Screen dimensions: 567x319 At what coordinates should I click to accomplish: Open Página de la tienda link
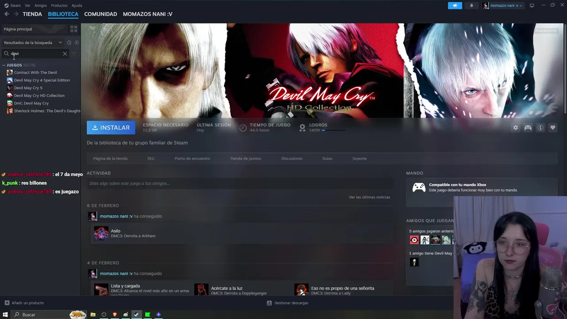(x=110, y=158)
